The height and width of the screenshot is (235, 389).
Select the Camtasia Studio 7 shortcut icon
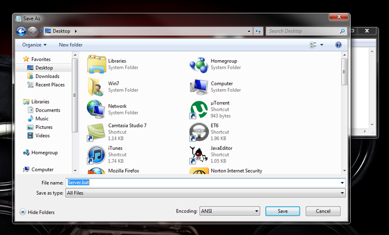(x=96, y=132)
